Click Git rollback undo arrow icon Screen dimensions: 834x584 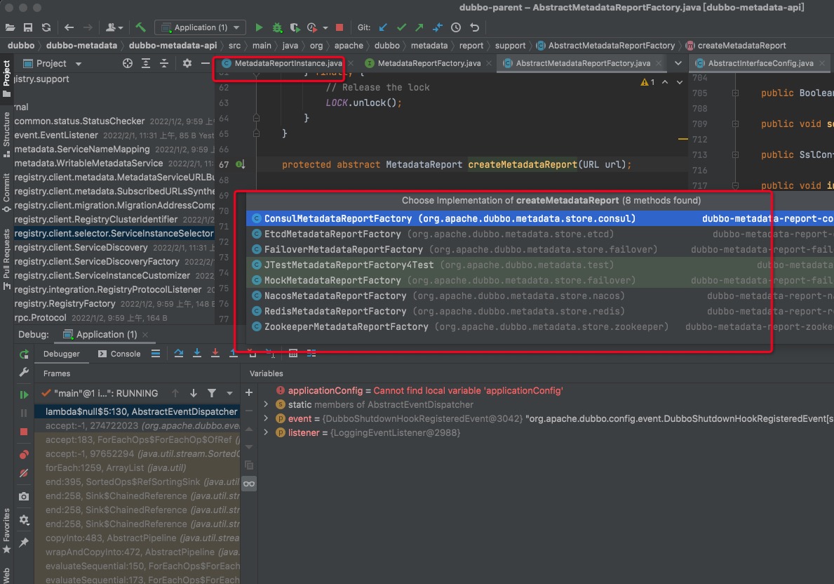pyautogui.click(x=474, y=27)
